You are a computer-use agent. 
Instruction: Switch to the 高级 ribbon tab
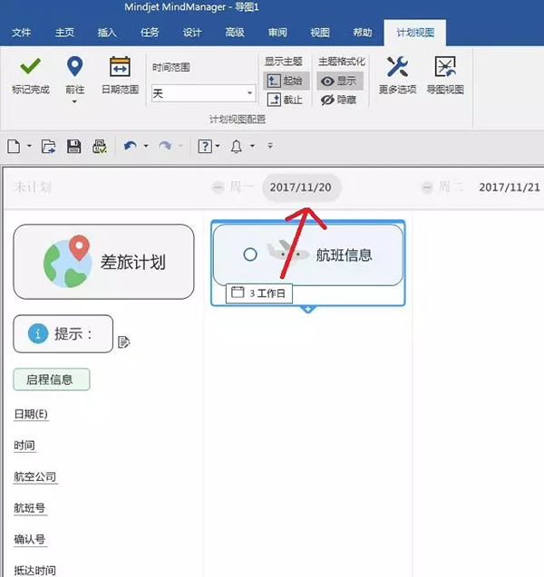[x=235, y=33]
